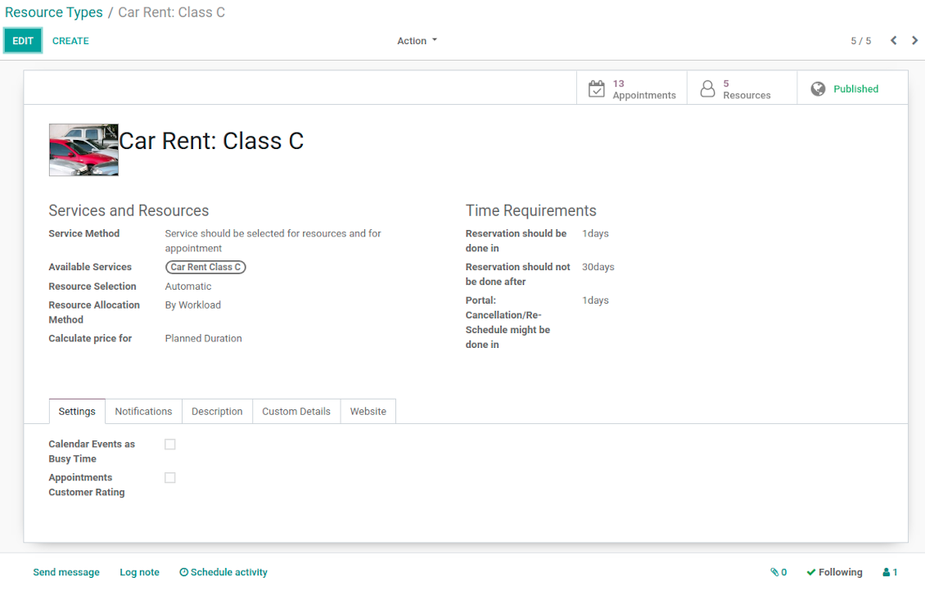
Task: Open the 13 Appointments stat button
Action: (632, 88)
